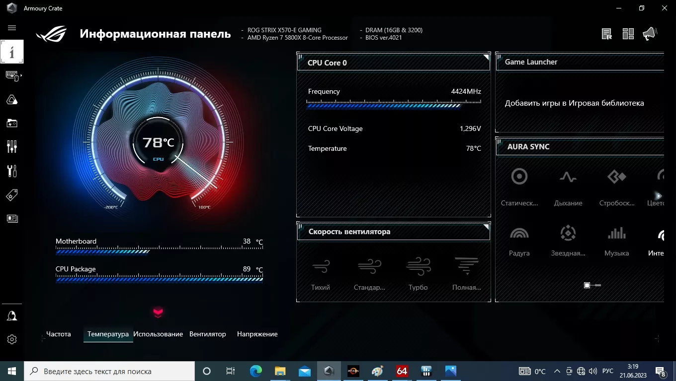Click the Game Launcher panel title
This screenshot has width=676, height=381.
click(x=531, y=62)
